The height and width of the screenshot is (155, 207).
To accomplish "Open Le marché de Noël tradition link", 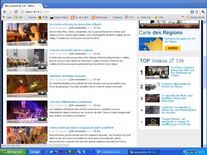I will pos(177,98).
